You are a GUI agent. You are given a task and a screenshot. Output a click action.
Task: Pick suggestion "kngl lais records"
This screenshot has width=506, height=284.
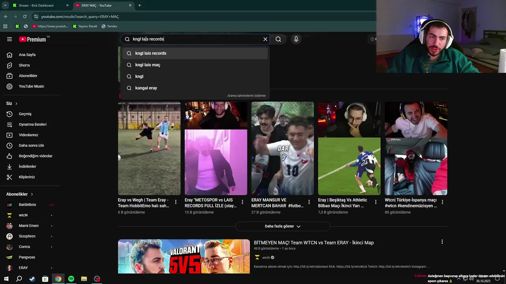pyautogui.click(x=195, y=53)
